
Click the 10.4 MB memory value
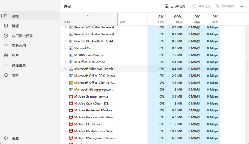[x=176, y=69]
